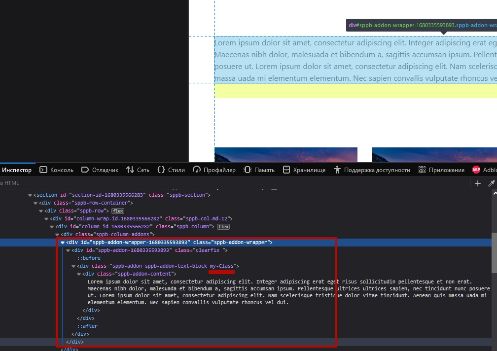
Task: Click the red ABP Adblock icon
Action: 476,170
